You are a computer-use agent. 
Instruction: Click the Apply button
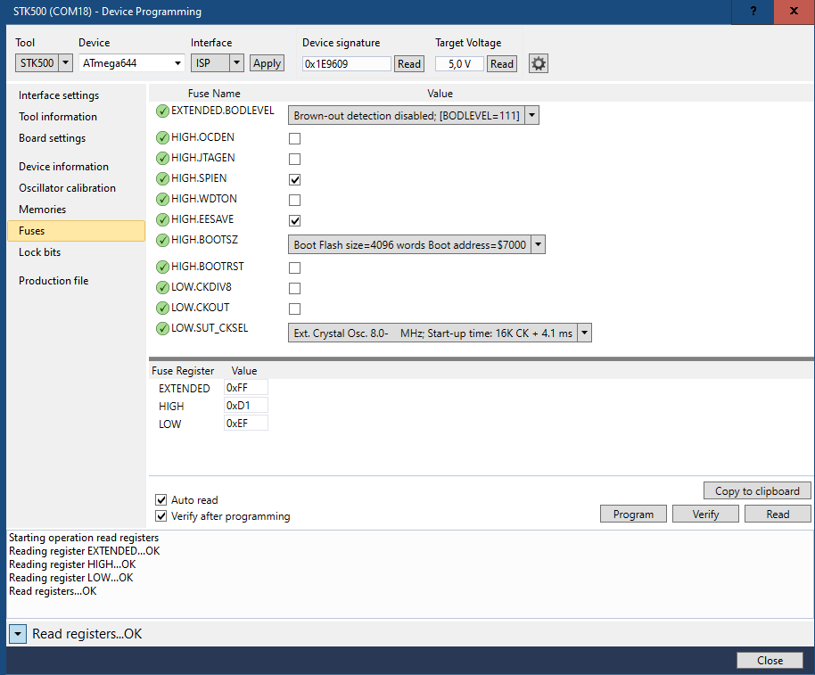point(268,63)
